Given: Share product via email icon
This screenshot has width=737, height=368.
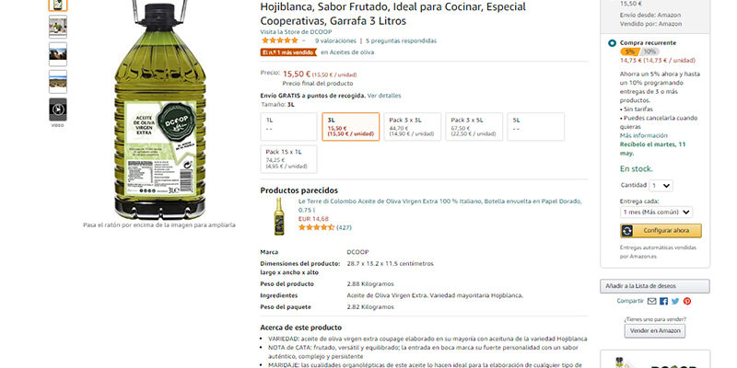Looking at the screenshot, I should click(651, 302).
